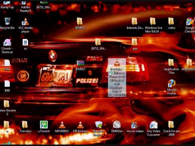Launch Adobe Reader 9 from the desktop
Image resolution: width=195 pixels, height=146 pixels.
point(25,7)
